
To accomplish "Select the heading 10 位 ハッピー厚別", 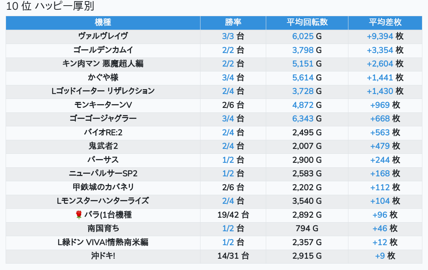I will tap(50, 6).
